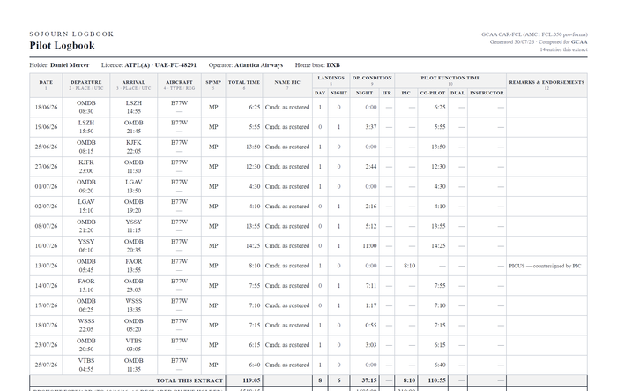This screenshot has height=391, width=617.
Task: Click the date 17/07/26
Action: [x=46, y=305]
